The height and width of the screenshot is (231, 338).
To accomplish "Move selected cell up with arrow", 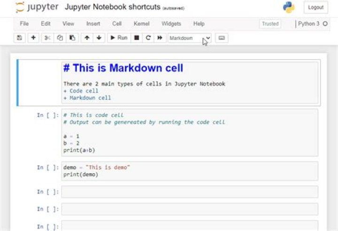I will 87,38.
